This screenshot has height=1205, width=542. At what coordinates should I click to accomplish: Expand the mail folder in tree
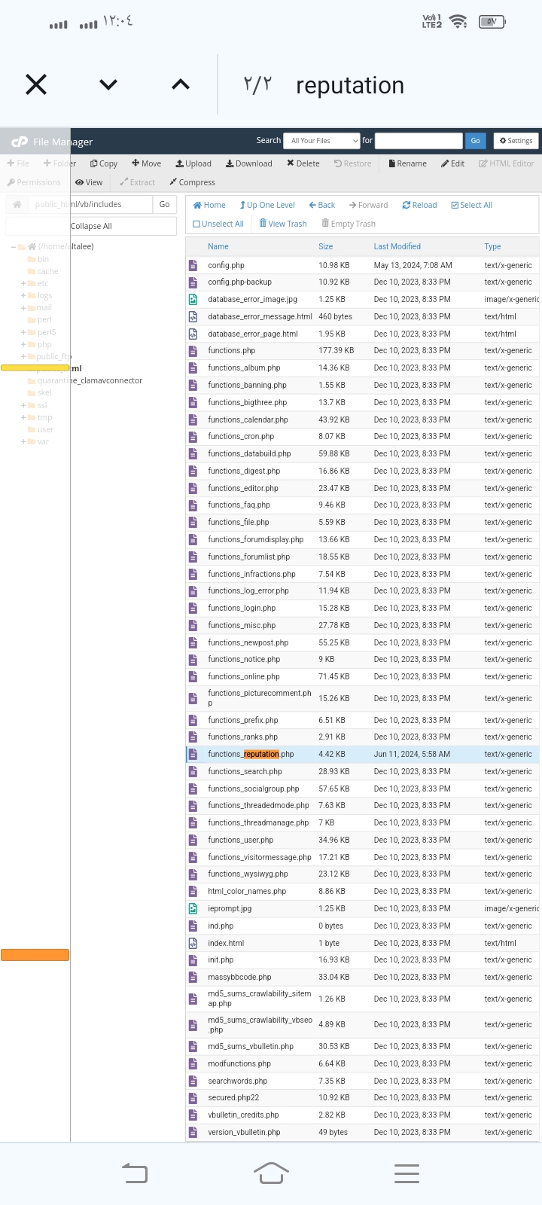pos(23,307)
